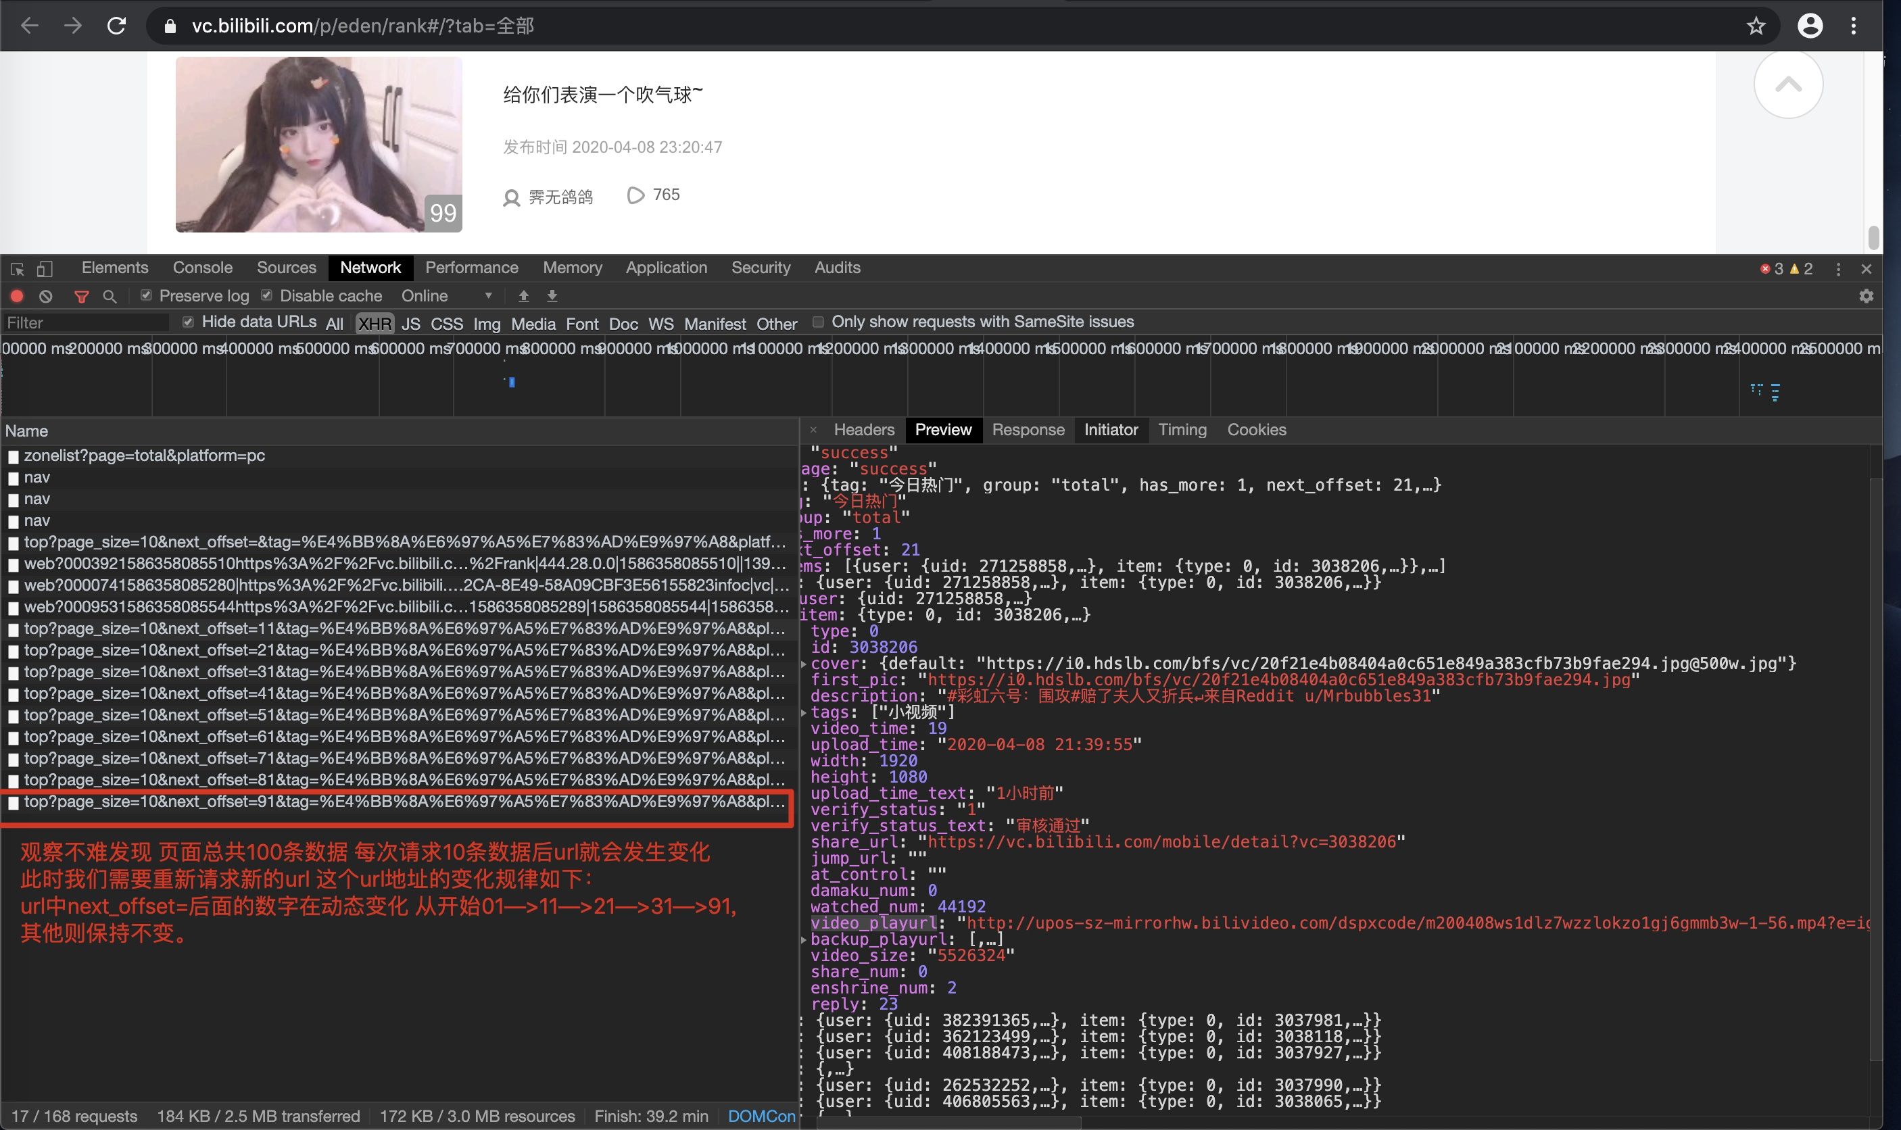Toggle the network filter funnel icon
The height and width of the screenshot is (1130, 1901).
82,296
